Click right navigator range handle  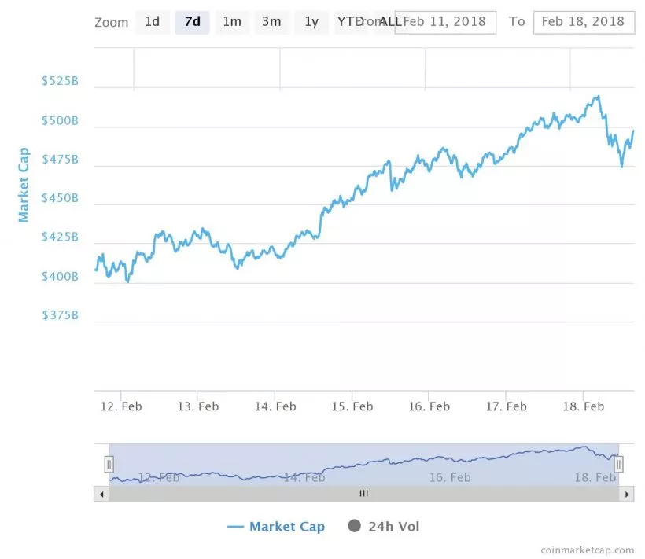618,464
